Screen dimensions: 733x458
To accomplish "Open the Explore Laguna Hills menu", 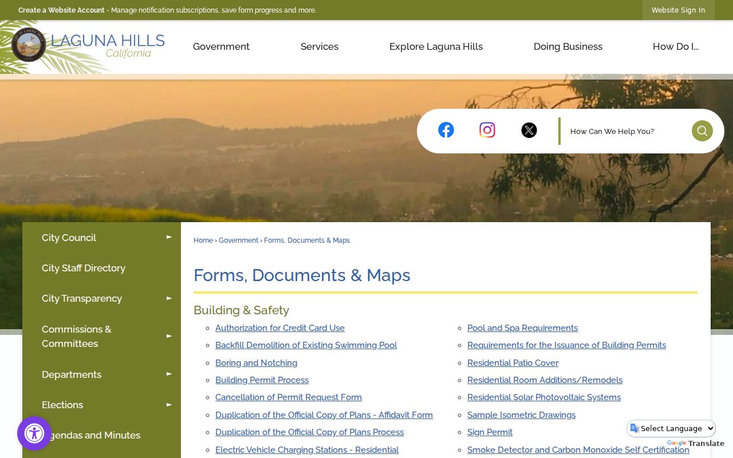I will point(436,46).
